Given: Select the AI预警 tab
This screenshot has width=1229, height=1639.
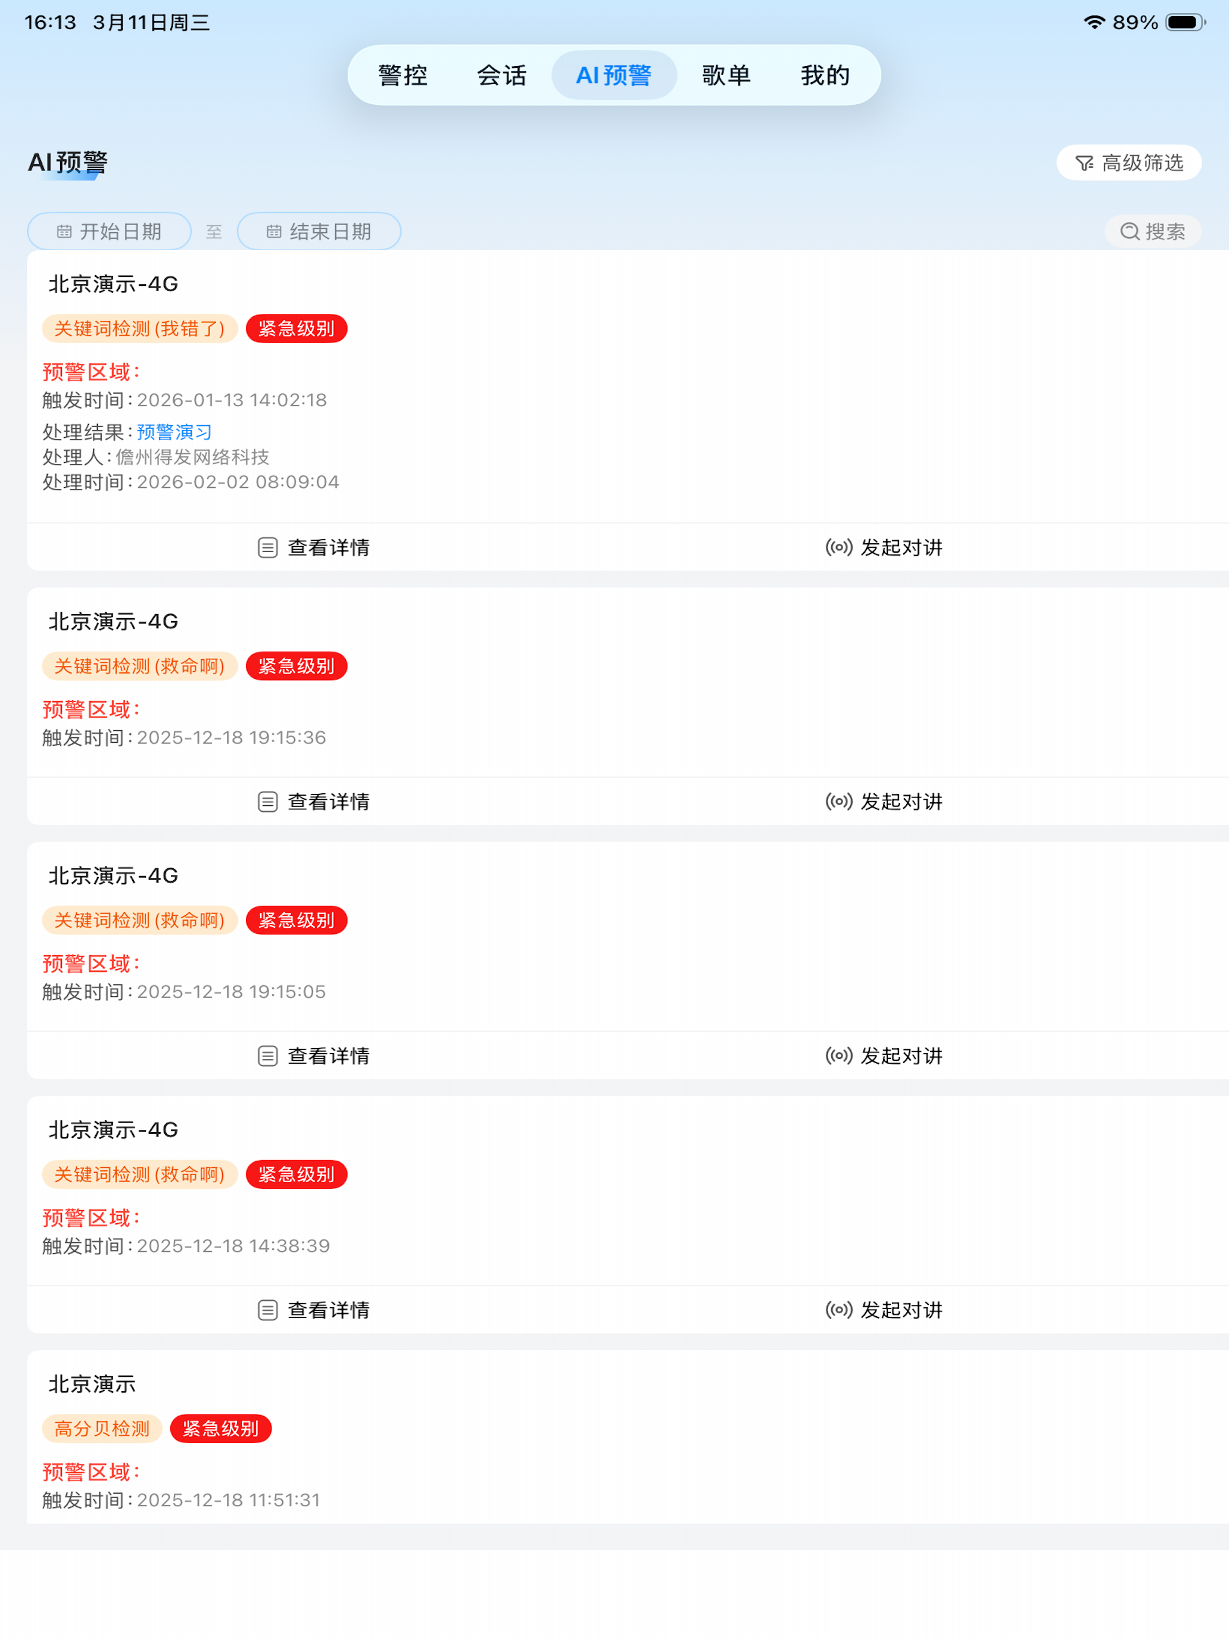Looking at the screenshot, I should click(614, 76).
